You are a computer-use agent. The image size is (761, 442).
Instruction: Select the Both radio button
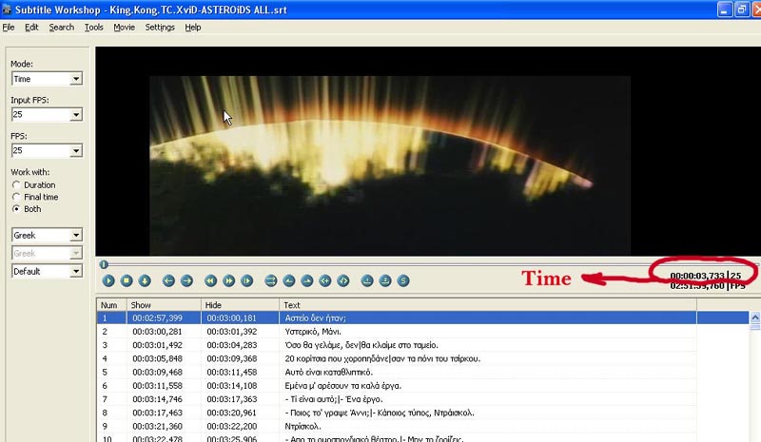16,209
